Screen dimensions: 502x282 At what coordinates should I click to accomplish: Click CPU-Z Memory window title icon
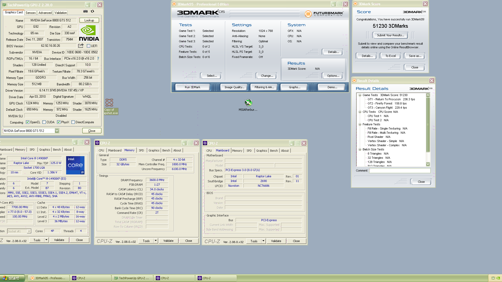(x=97, y=143)
